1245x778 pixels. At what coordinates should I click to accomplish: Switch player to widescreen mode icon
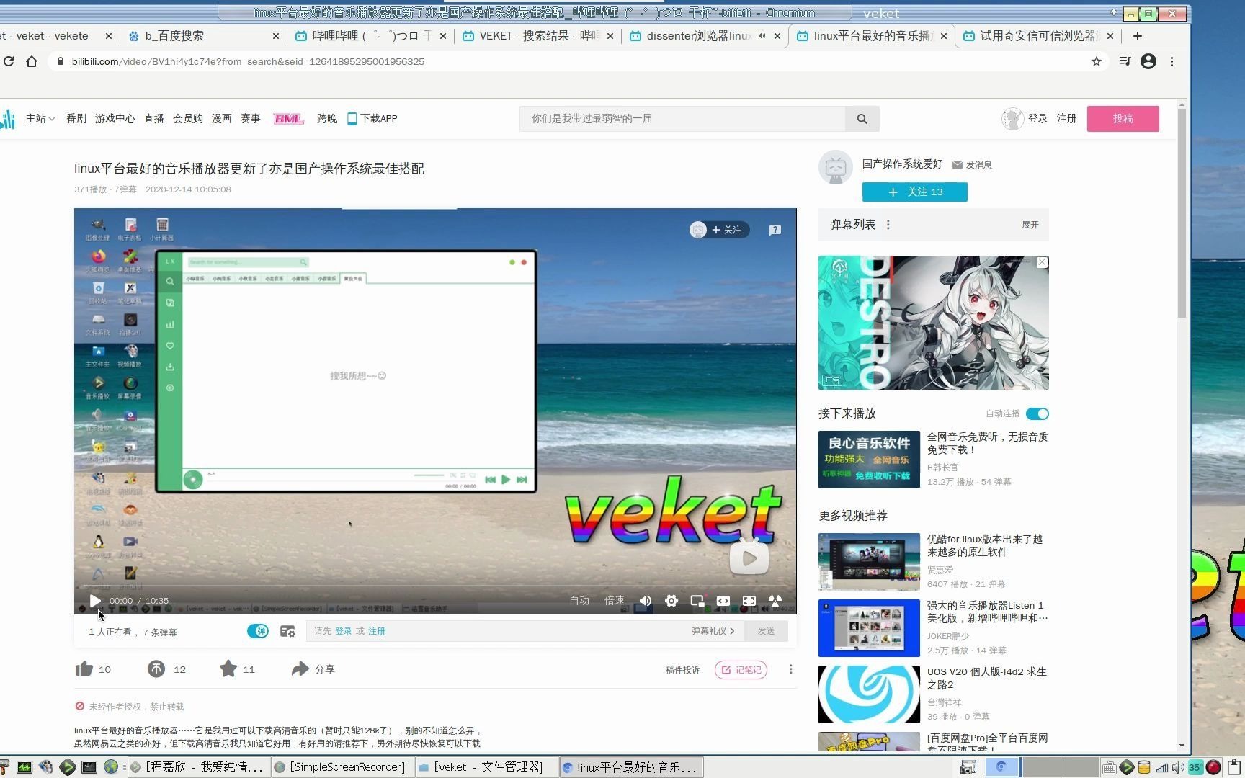click(x=723, y=601)
